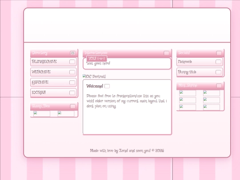Visit the Bunny Hub social link
Screen dimensions: 240x180
(x=200, y=72)
